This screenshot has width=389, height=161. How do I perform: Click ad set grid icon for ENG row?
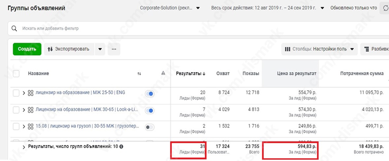[x=31, y=93]
